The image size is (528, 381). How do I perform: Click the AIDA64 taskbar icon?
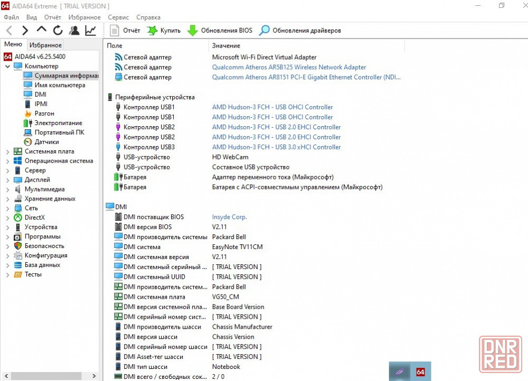421,372
